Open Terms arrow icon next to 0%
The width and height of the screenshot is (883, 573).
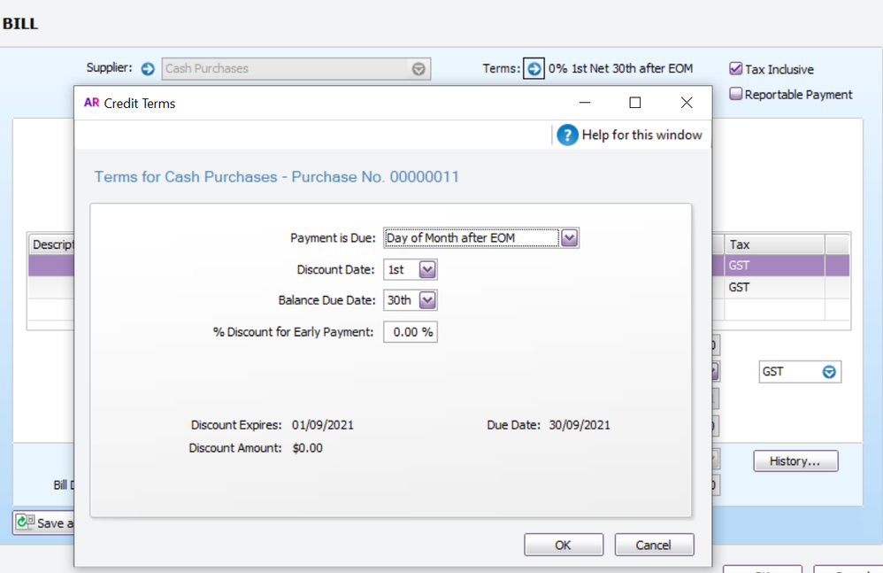click(x=534, y=68)
